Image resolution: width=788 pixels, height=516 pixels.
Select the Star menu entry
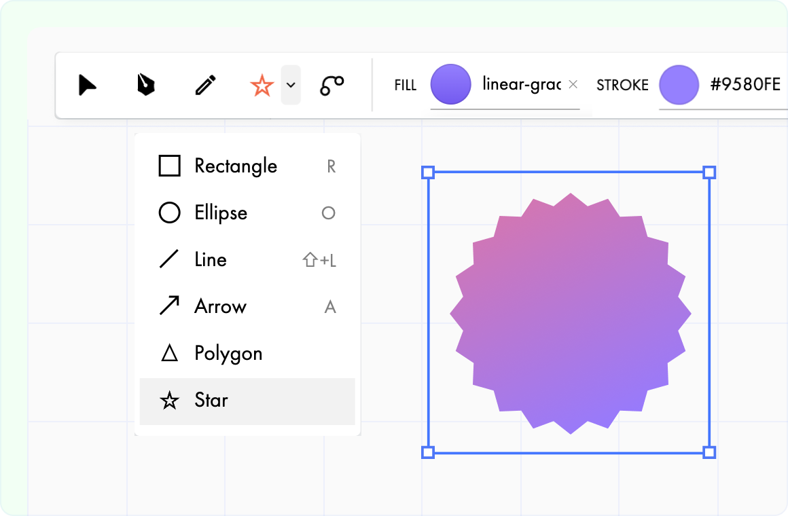211,400
